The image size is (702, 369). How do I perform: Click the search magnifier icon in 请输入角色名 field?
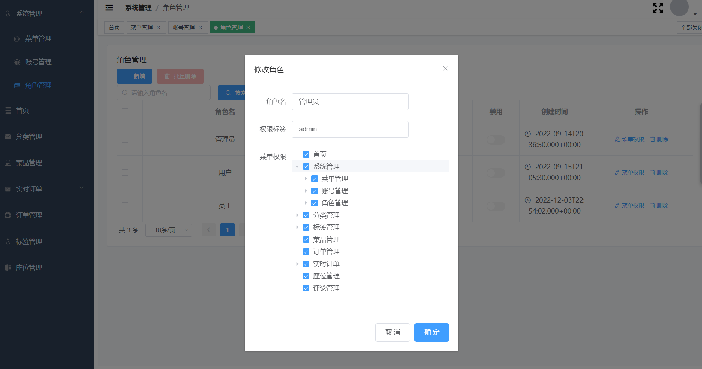coord(125,93)
